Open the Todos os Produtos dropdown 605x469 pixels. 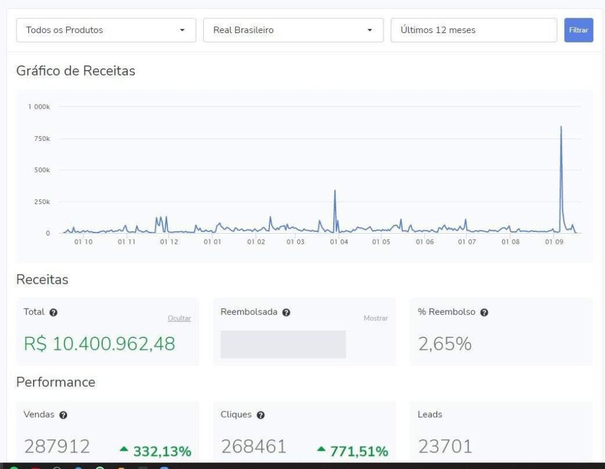tap(106, 30)
